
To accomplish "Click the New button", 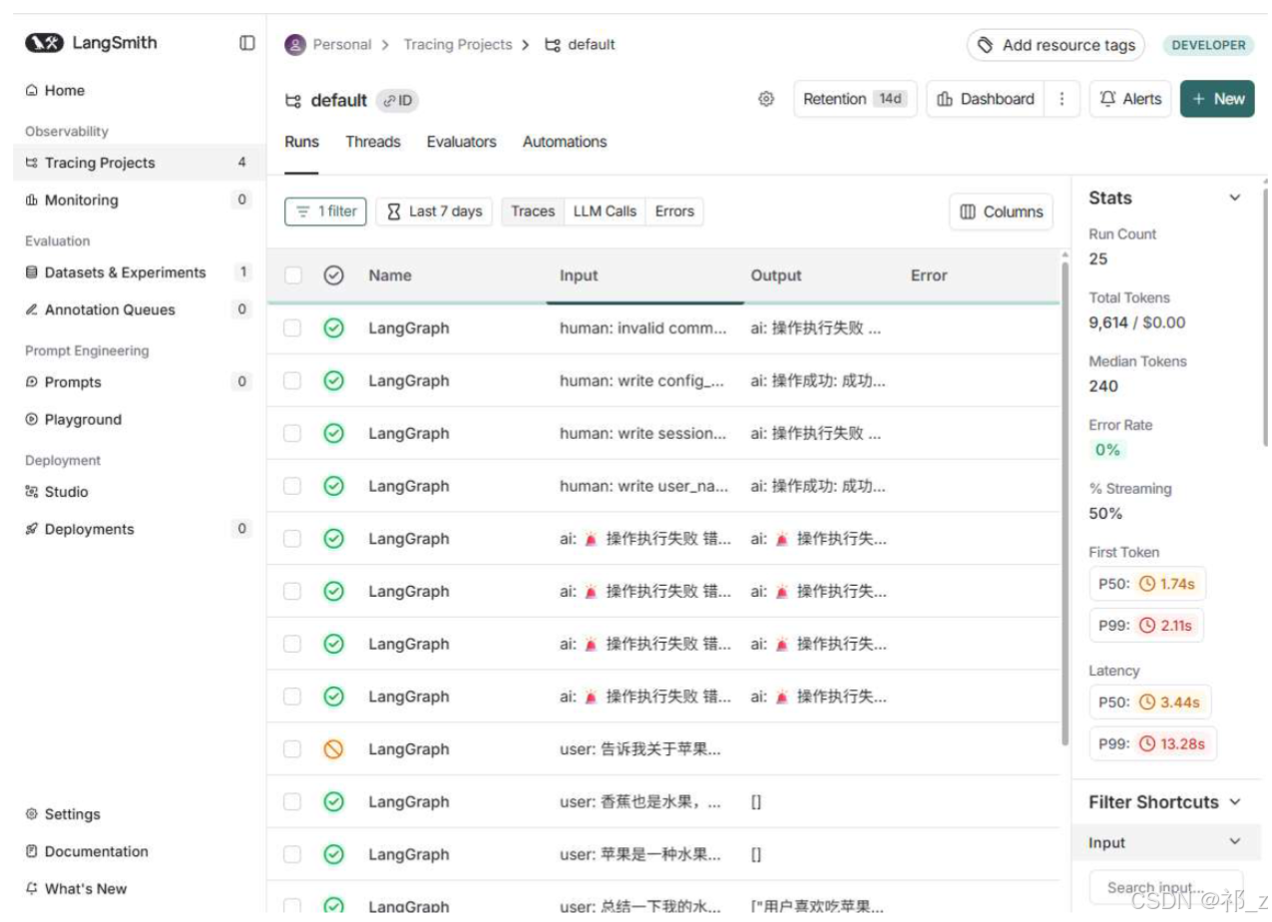I will pyautogui.click(x=1217, y=99).
